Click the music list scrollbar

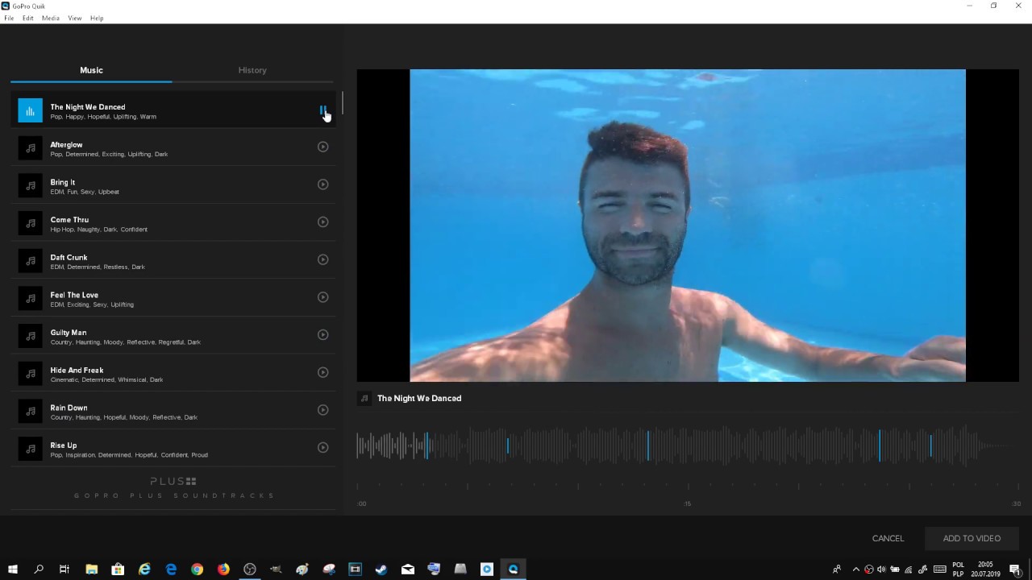[342, 102]
